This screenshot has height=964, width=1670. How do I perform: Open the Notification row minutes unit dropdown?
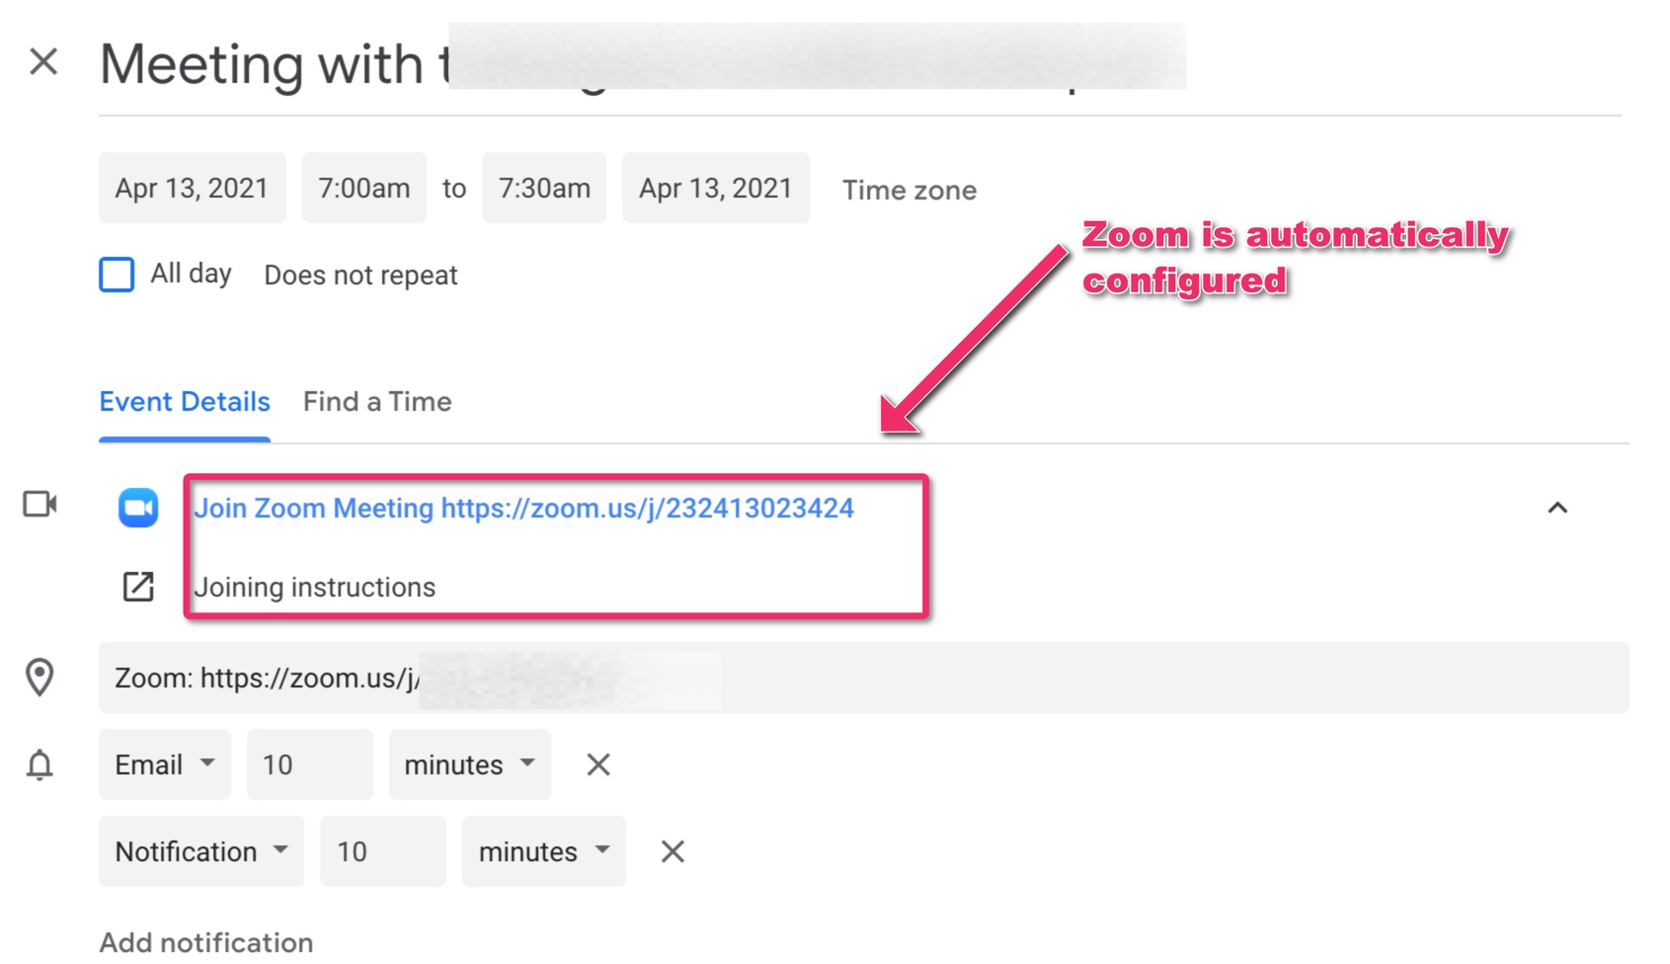(544, 851)
